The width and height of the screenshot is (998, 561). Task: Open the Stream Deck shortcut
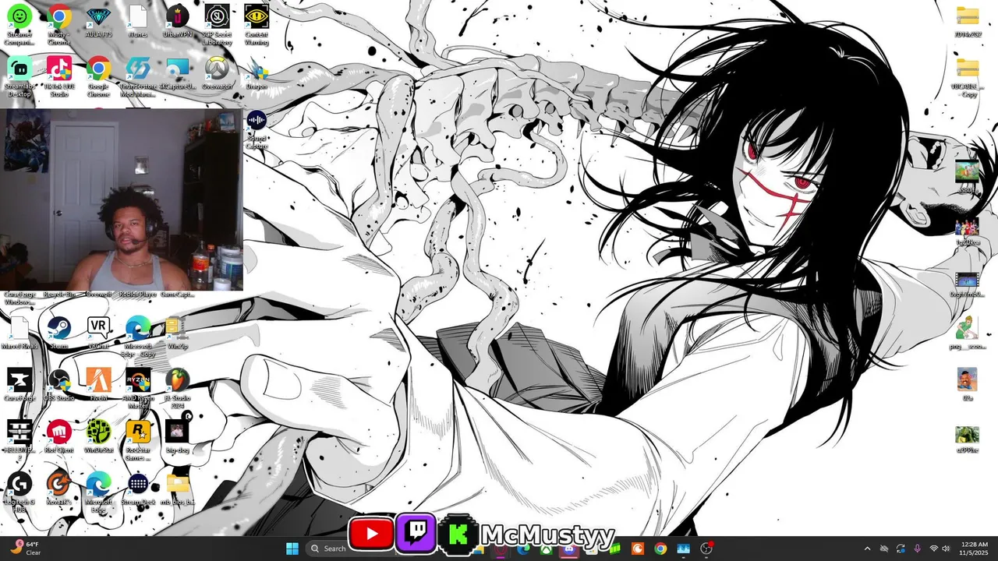tap(138, 489)
